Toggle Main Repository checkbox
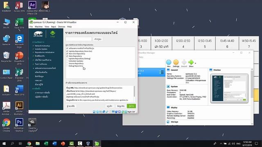 pyautogui.click(x=67, y=56)
